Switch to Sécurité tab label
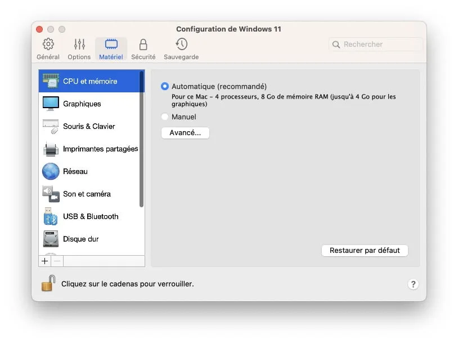This screenshot has height=343, width=458. click(143, 57)
